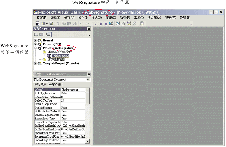This screenshot has width=226, height=147.
Task: Click the (Name) property value ThisDocument
Action: point(73,90)
